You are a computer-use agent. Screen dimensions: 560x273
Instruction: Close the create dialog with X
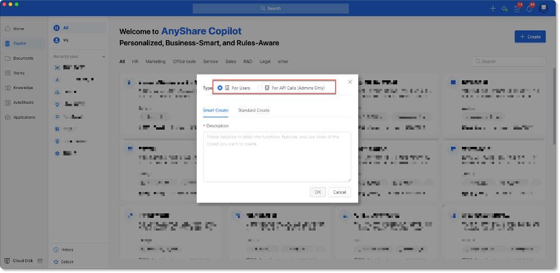coord(350,82)
